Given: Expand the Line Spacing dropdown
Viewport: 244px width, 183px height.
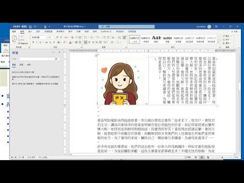Looking at the screenshot, I should 107,42.
